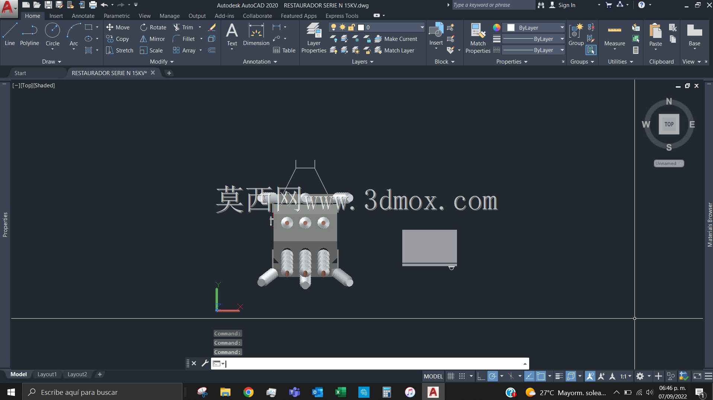Click the Base view tool
The height and width of the screenshot is (400, 713).
694,34
